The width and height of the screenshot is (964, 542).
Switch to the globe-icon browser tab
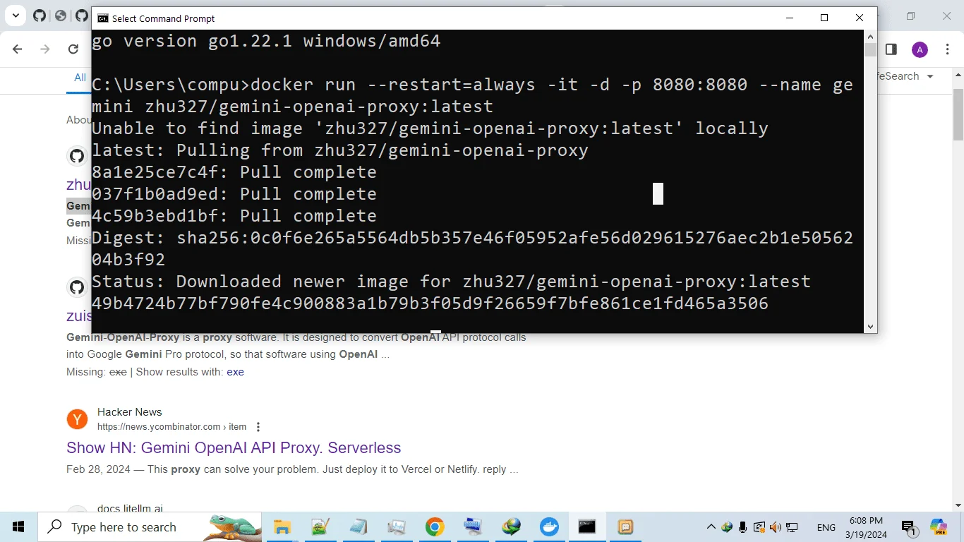(x=61, y=16)
